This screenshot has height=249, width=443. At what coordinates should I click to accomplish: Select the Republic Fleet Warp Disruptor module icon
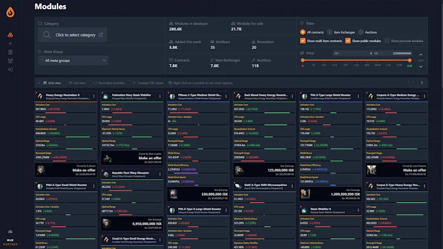pyautogui.click(x=106, y=174)
